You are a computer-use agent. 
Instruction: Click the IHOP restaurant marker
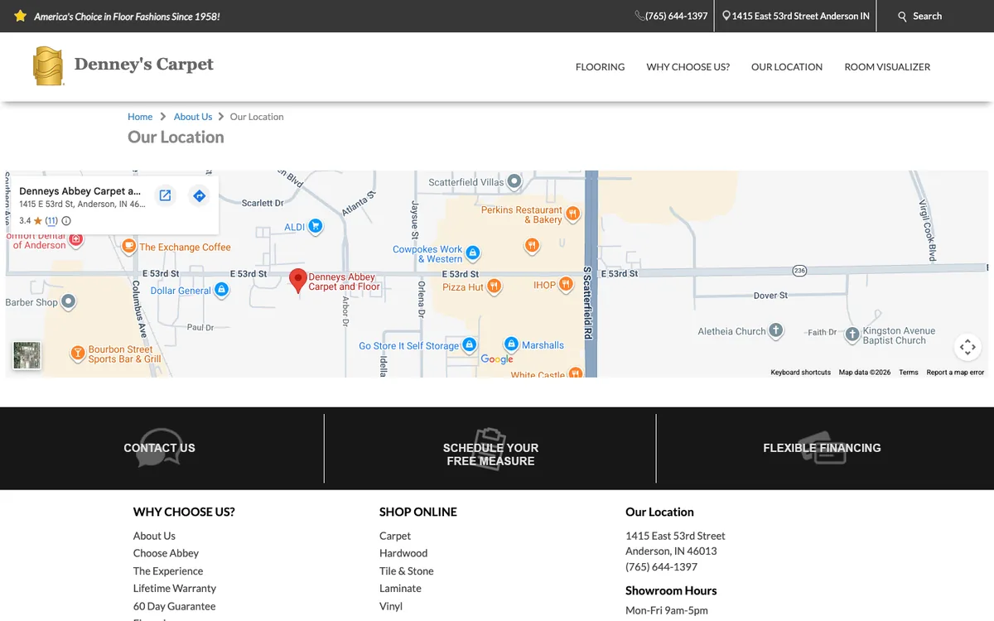pos(566,284)
